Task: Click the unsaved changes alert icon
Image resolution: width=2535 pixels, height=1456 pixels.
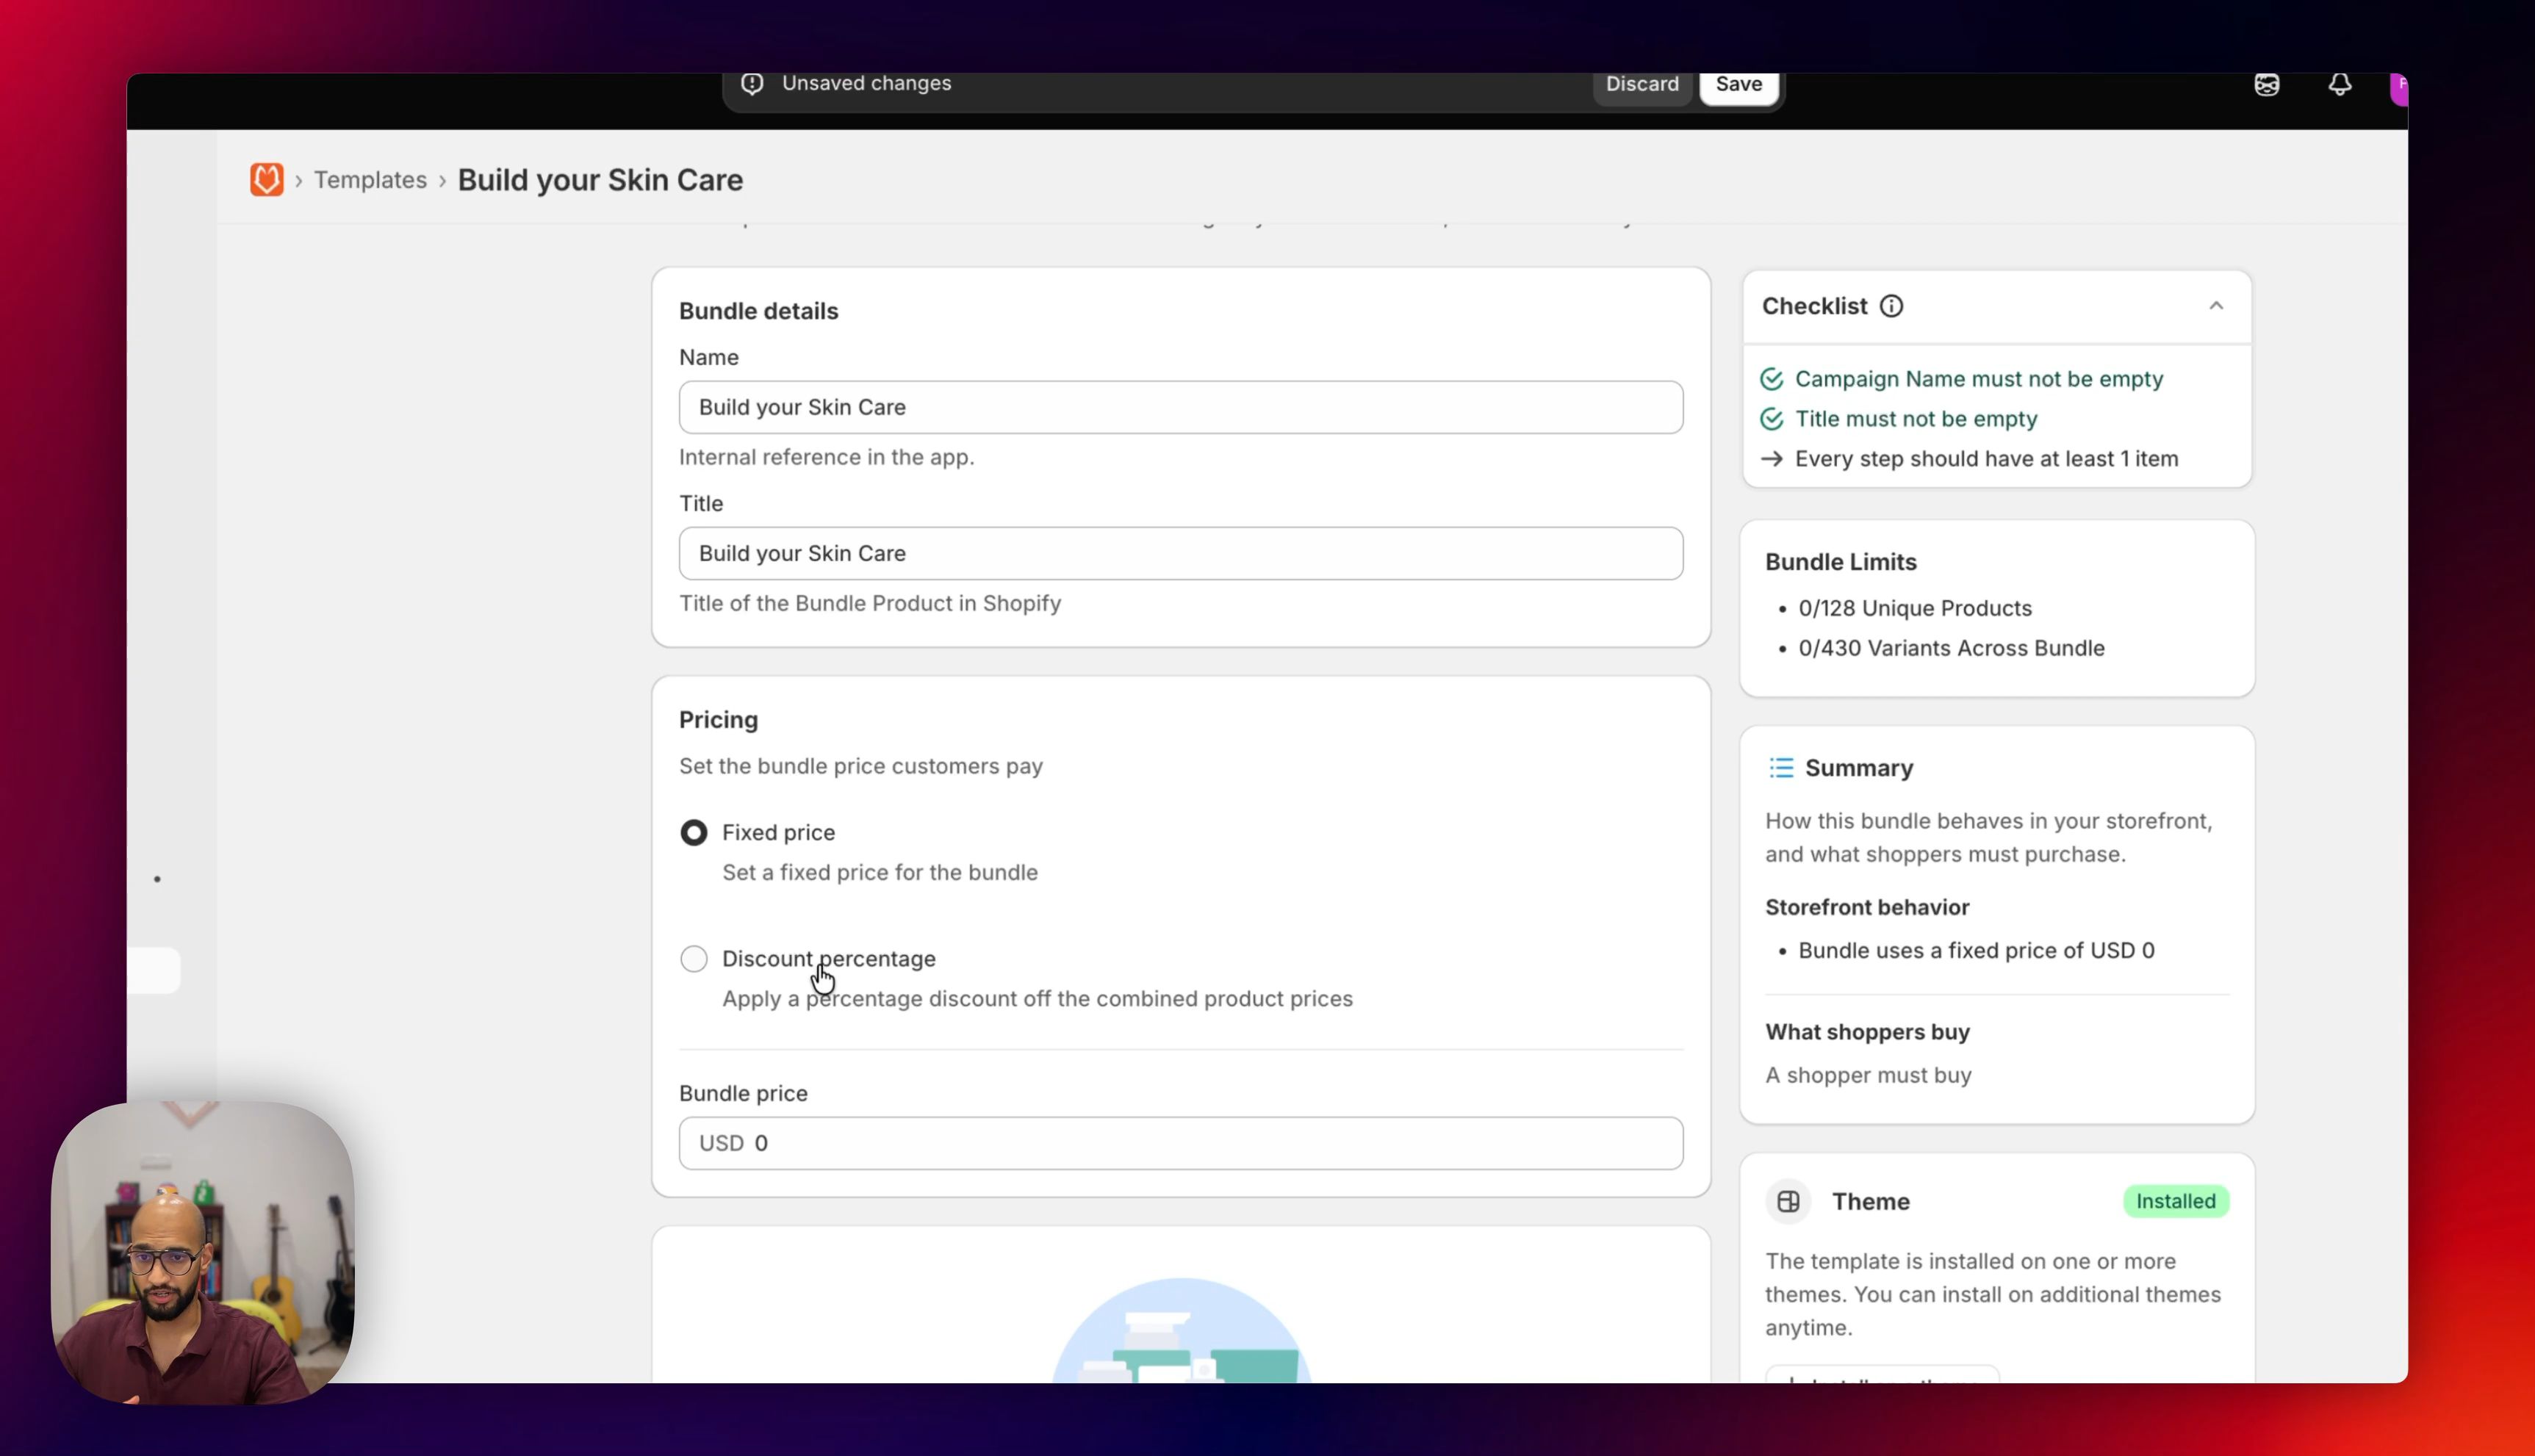Action: pos(752,83)
